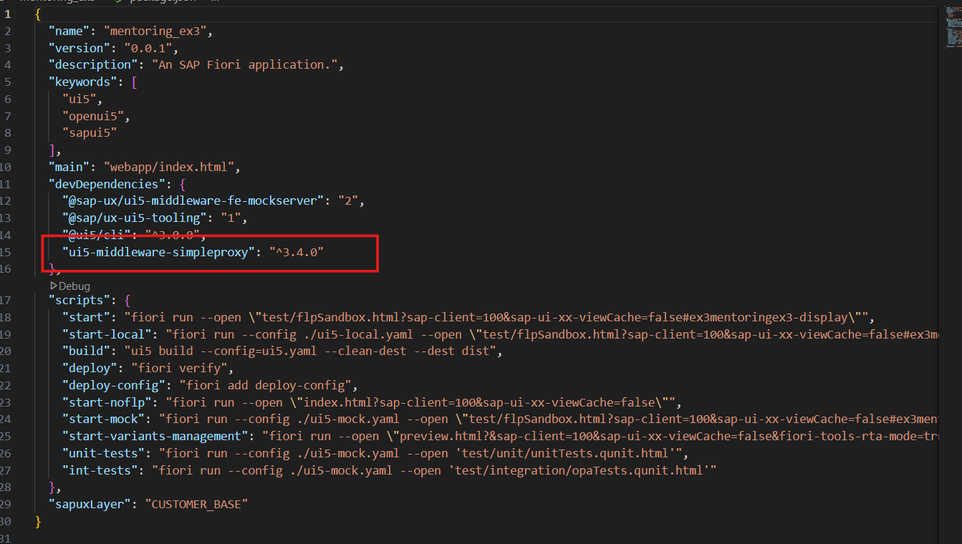The image size is (962, 544).
Task: Click the "start-local" script key
Action: pyautogui.click(x=107, y=334)
